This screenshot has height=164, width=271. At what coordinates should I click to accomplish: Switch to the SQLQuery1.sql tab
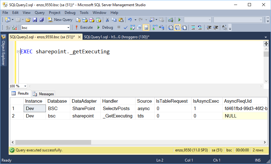pyautogui.click(x=116, y=37)
